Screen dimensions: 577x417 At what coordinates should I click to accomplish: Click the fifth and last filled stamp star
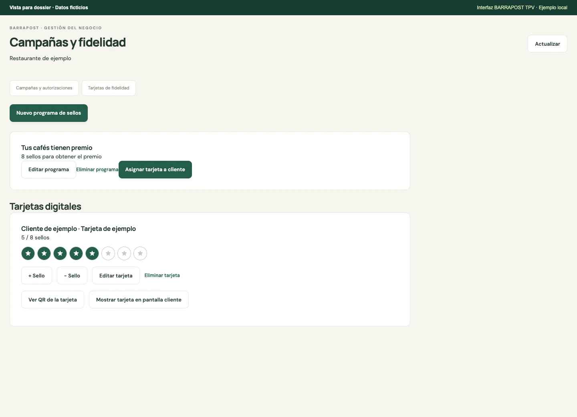92,253
